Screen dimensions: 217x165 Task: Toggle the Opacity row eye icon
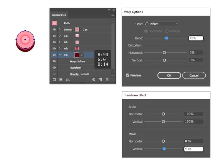pos(54,74)
